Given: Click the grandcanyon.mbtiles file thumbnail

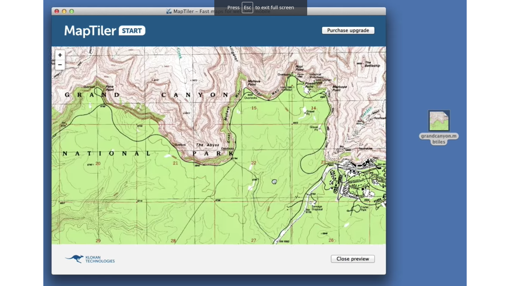Looking at the screenshot, I should [439, 121].
